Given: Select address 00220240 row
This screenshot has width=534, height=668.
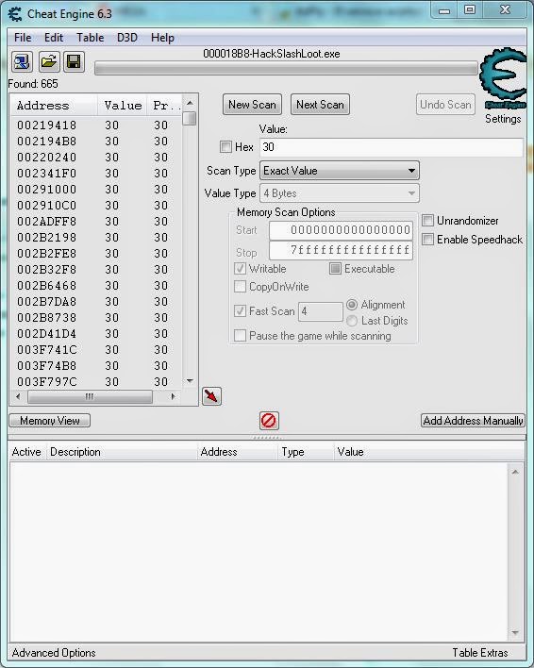Looking at the screenshot, I should point(96,158).
